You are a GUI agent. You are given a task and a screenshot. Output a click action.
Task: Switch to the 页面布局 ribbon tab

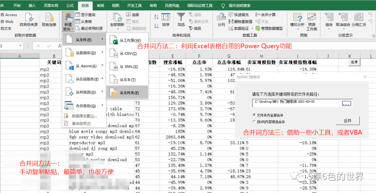51,5
